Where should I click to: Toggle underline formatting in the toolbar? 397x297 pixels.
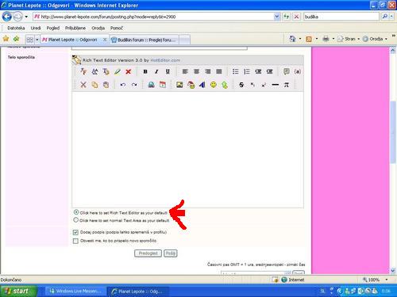click(x=168, y=71)
